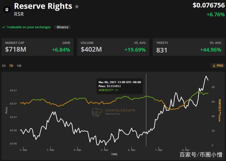The width and height of the screenshot is (226, 161).
Task: Click the Volume $402M value
Action: coord(91,49)
